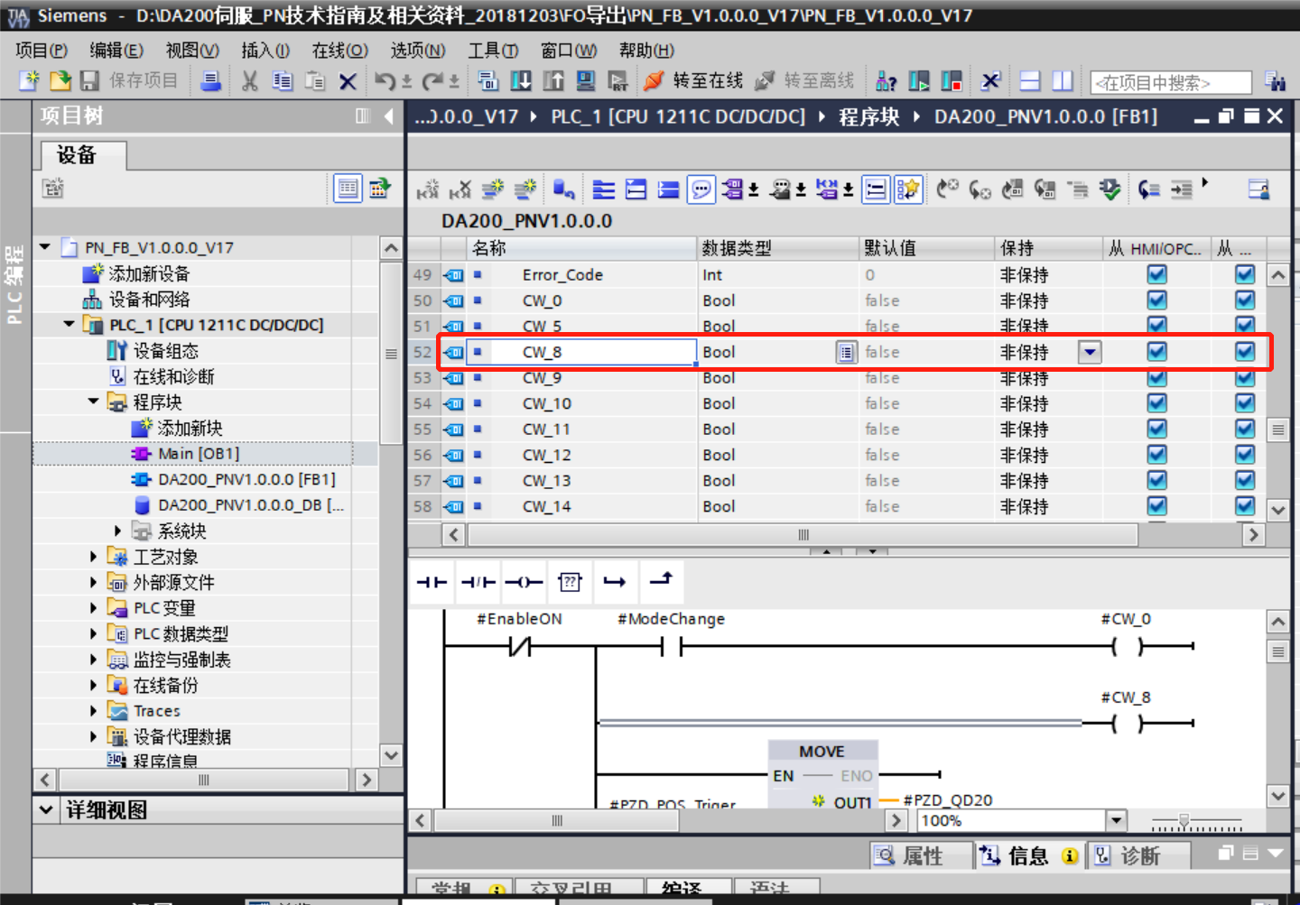Click the open branch arrow instruction
This screenshot has height=905, width=1300.
pos(616,582)
